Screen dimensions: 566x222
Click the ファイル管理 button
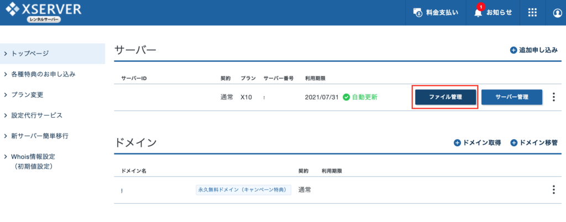445,97
